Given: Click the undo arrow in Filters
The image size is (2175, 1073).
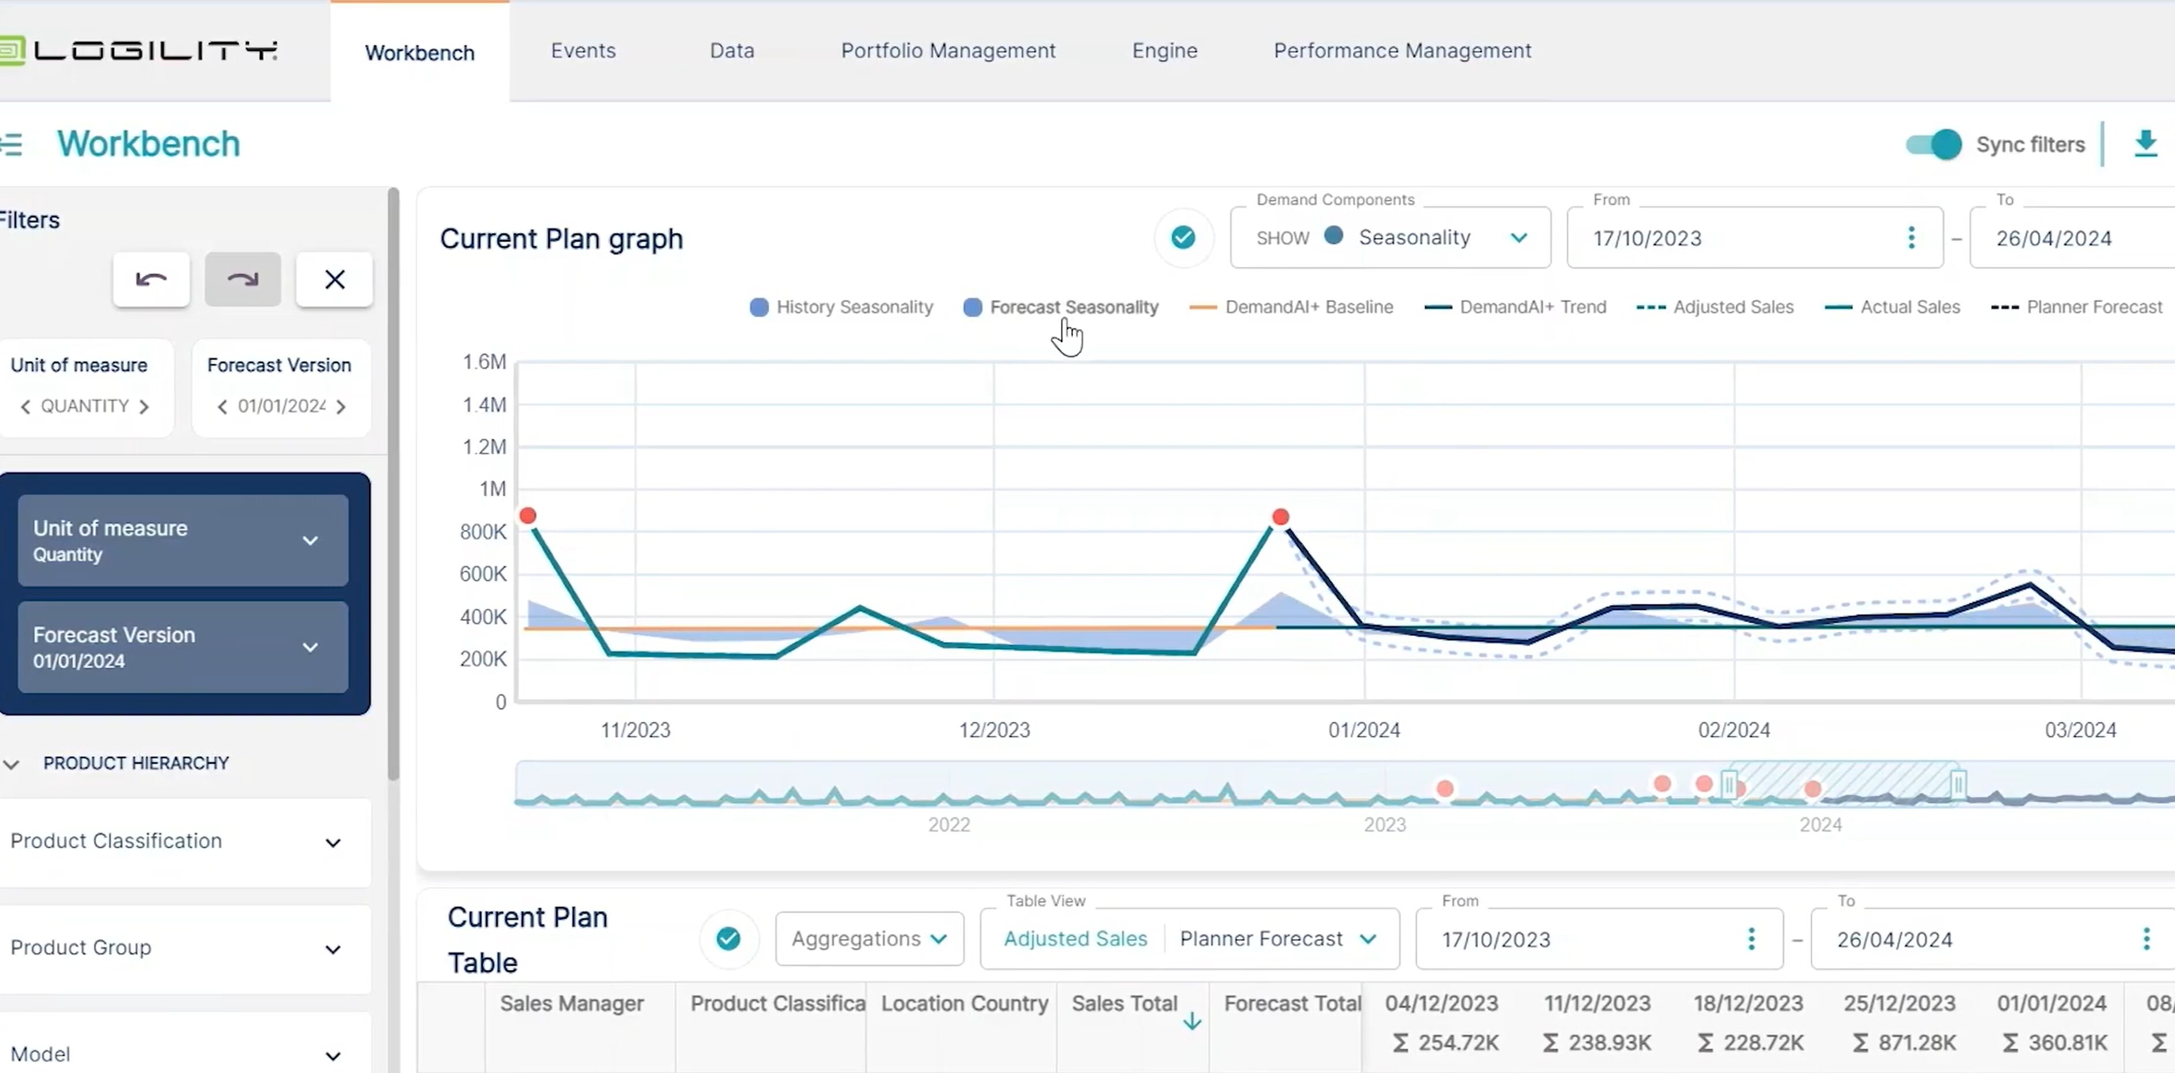Looking at the screenshot, I should pyautogui.click(x=151, y=280).
